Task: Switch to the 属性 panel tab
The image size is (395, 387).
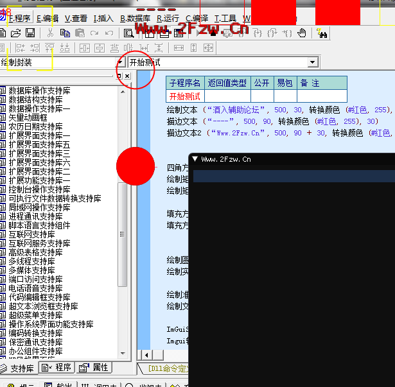Action: click(94, 368)
